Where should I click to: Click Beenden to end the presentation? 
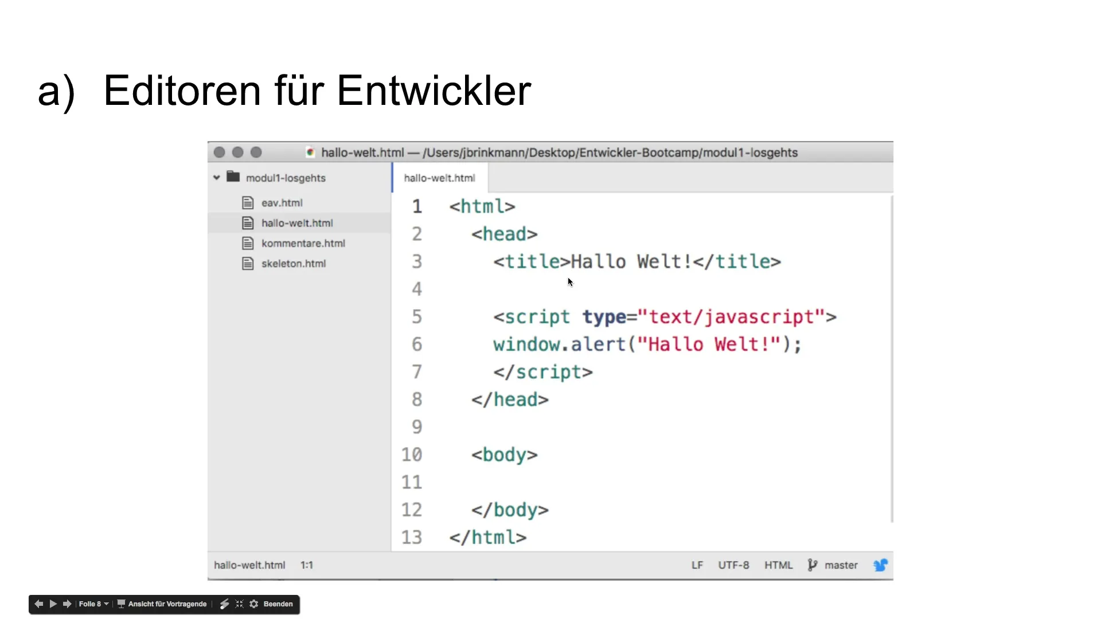click(278, 604)
